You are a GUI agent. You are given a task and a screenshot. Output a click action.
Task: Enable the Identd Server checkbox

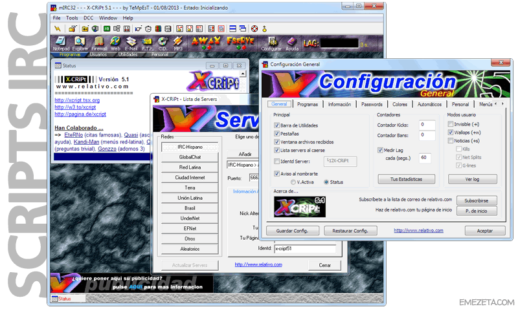click(278, 161)
